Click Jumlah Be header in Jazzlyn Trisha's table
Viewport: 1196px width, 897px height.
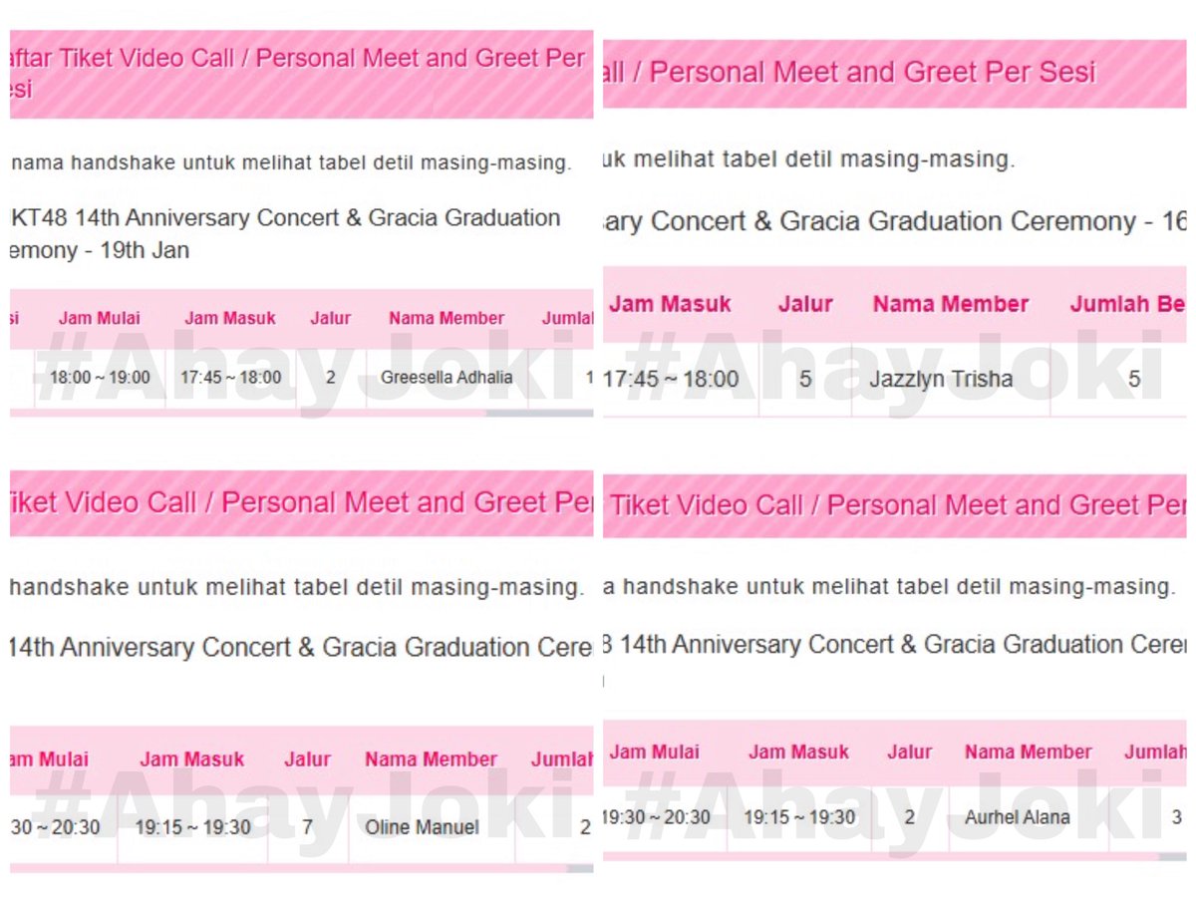[1128, 304]
